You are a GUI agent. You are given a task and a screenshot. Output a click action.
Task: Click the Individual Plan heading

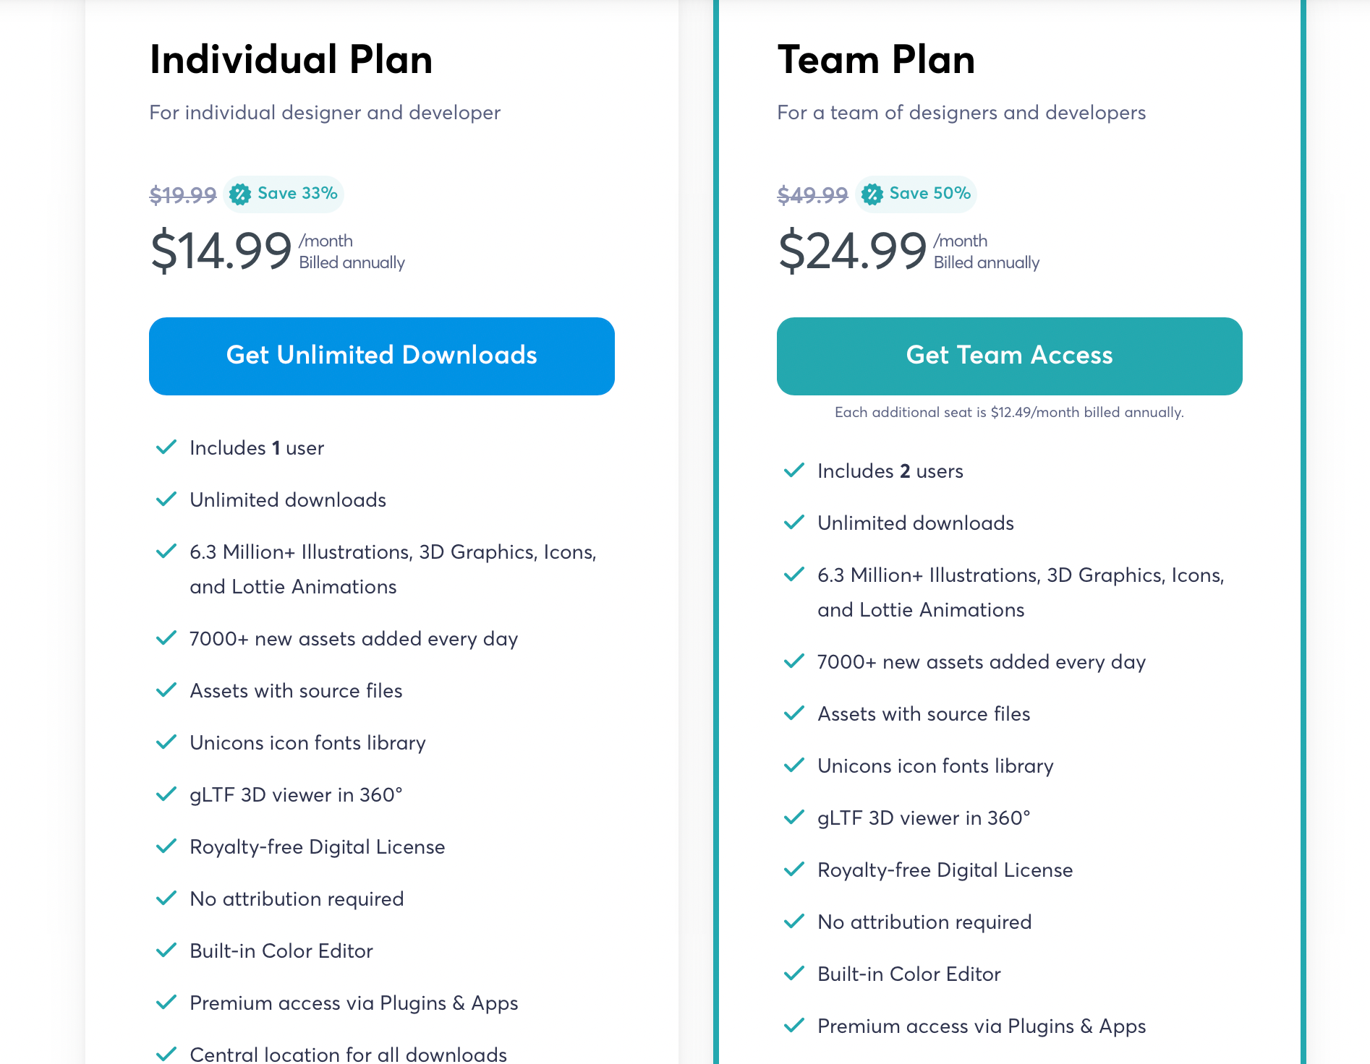pos(291,60)
